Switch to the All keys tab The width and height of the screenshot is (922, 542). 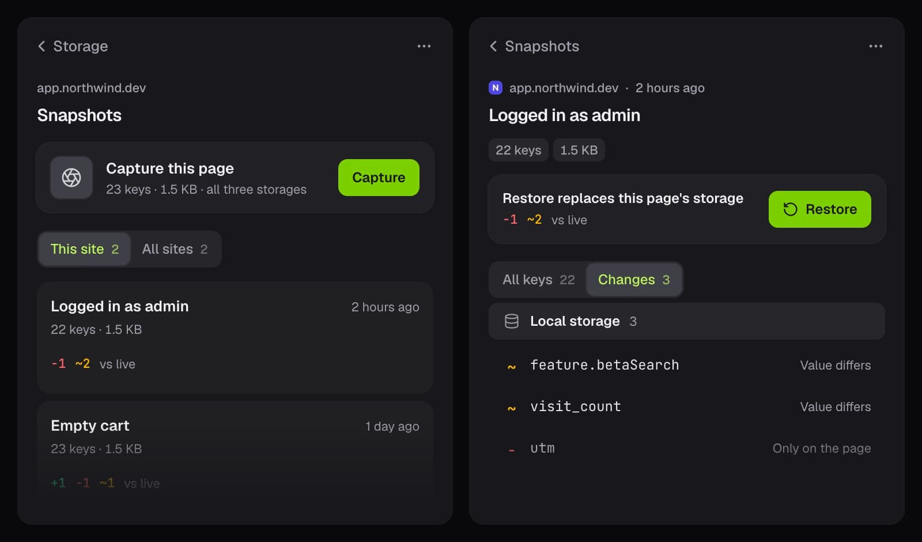(538, 280)
